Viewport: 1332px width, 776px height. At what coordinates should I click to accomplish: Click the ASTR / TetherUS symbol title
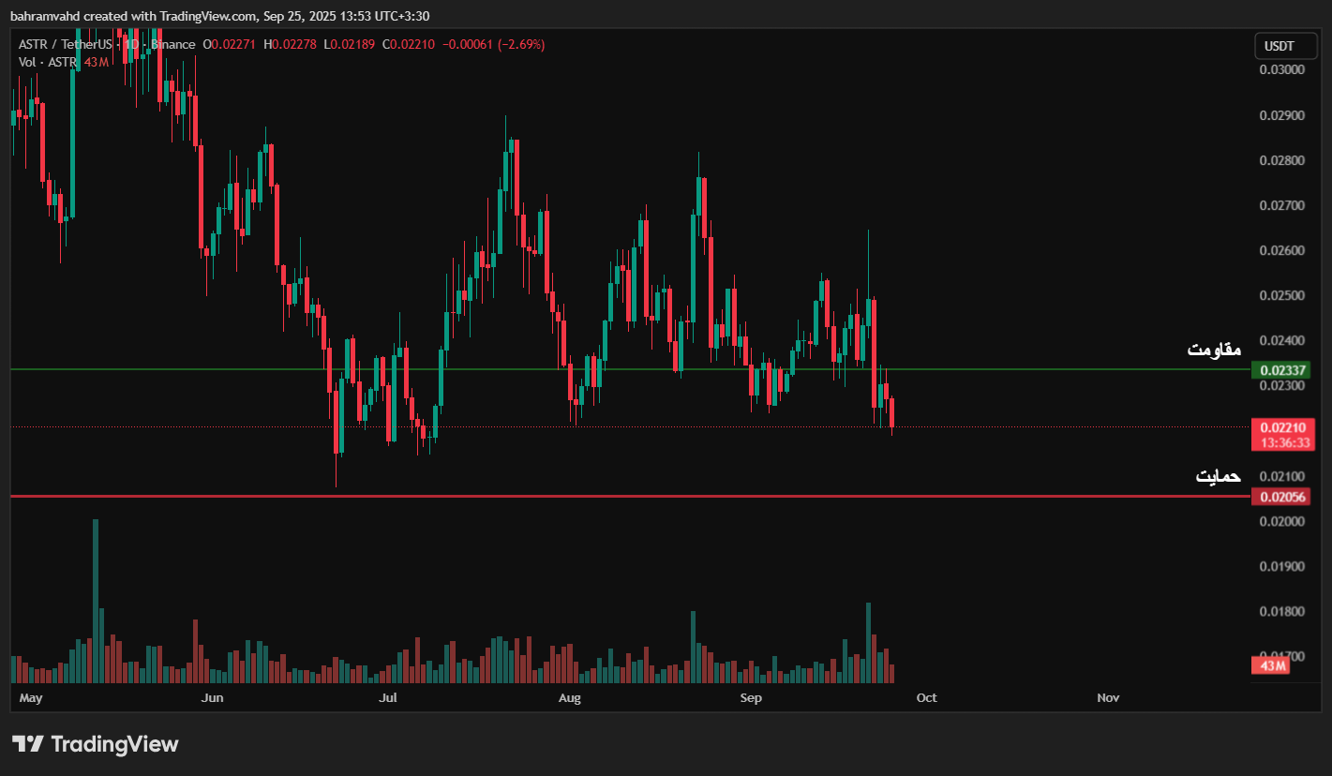pyautogui.click(x=64, y=44)
